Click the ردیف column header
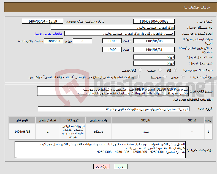The width and height of the screenshot is (217, 174). pos(208,120)
